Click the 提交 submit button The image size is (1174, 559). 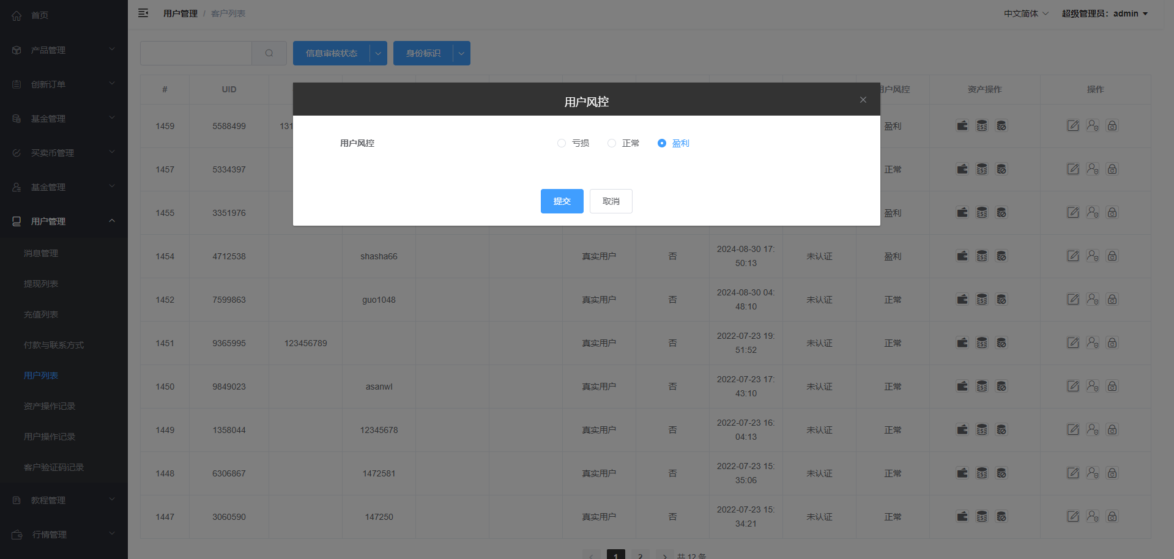click(x=562, y=201)
